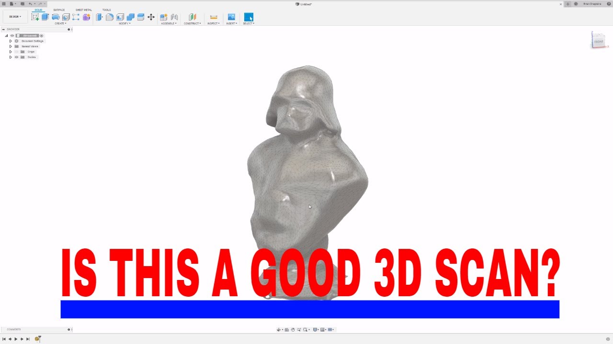Expand the Bodies node
Image resolution: width=613 pixels, height=344 pixels.
click(11, 57)
